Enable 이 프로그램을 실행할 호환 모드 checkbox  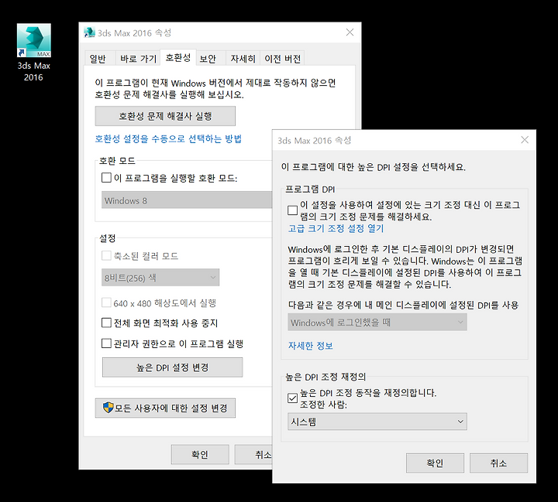[106, 177]
